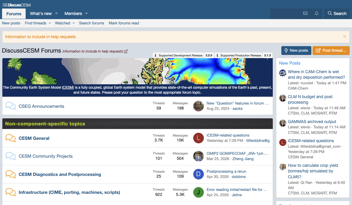This screenshot has height=205, width=352.
Task: Click the Infrastructure forum bubble icon
Action: click(11, 192)
